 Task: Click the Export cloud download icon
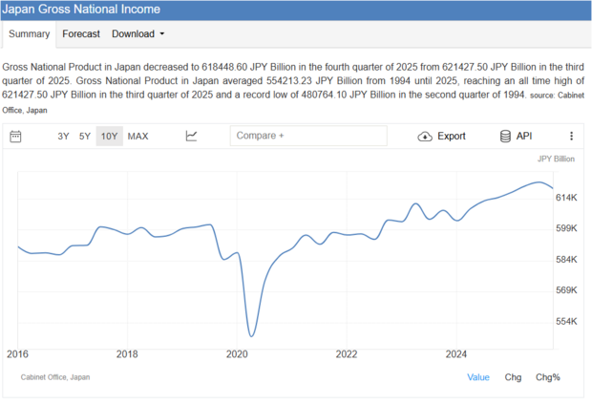(x=425, y=137)
